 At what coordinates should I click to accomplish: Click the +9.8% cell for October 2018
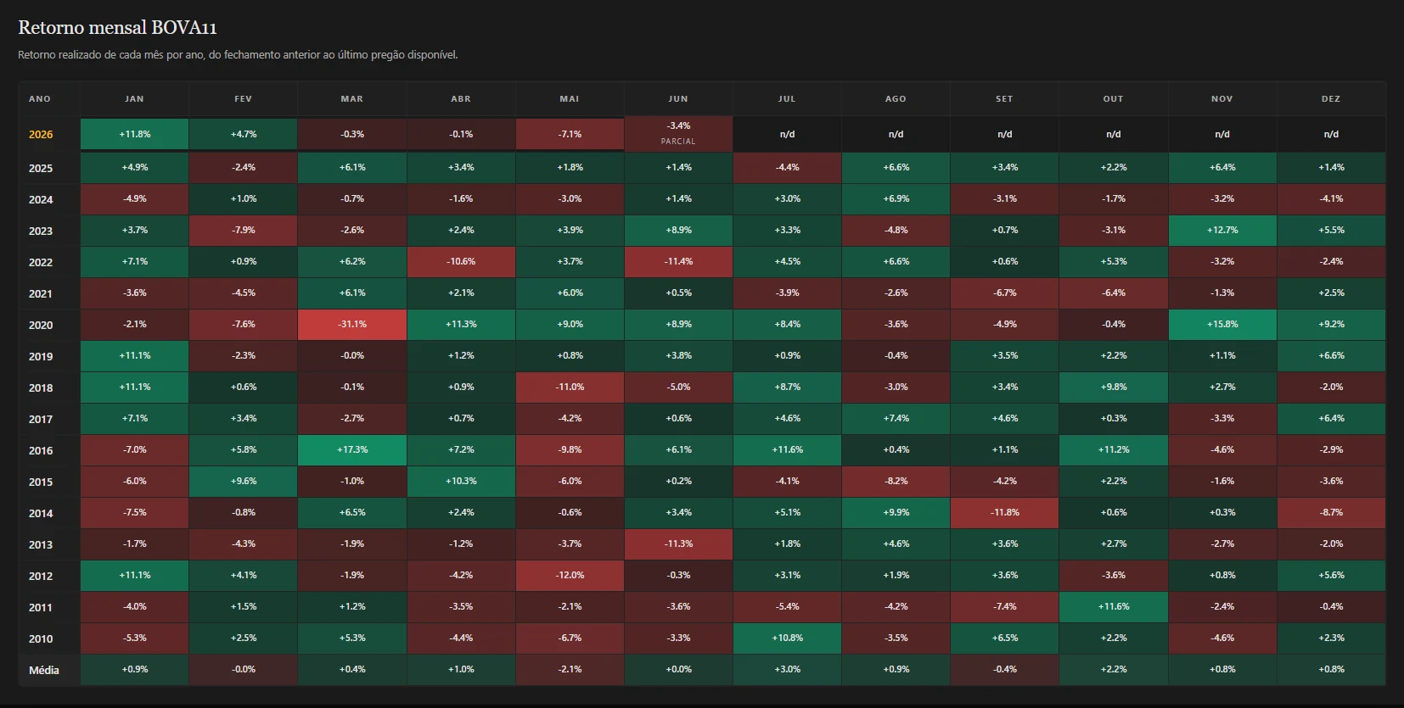[1114, 387]
